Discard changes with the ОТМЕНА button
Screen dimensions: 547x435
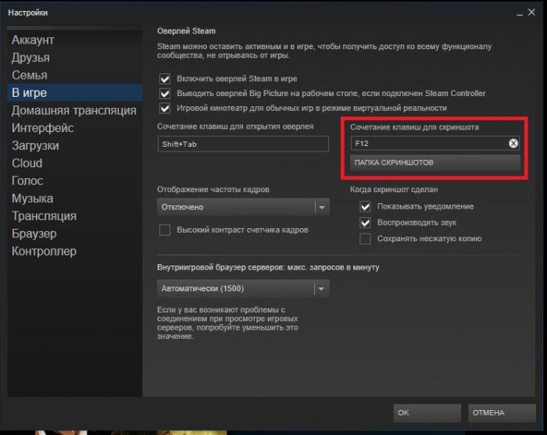point(502,413)
